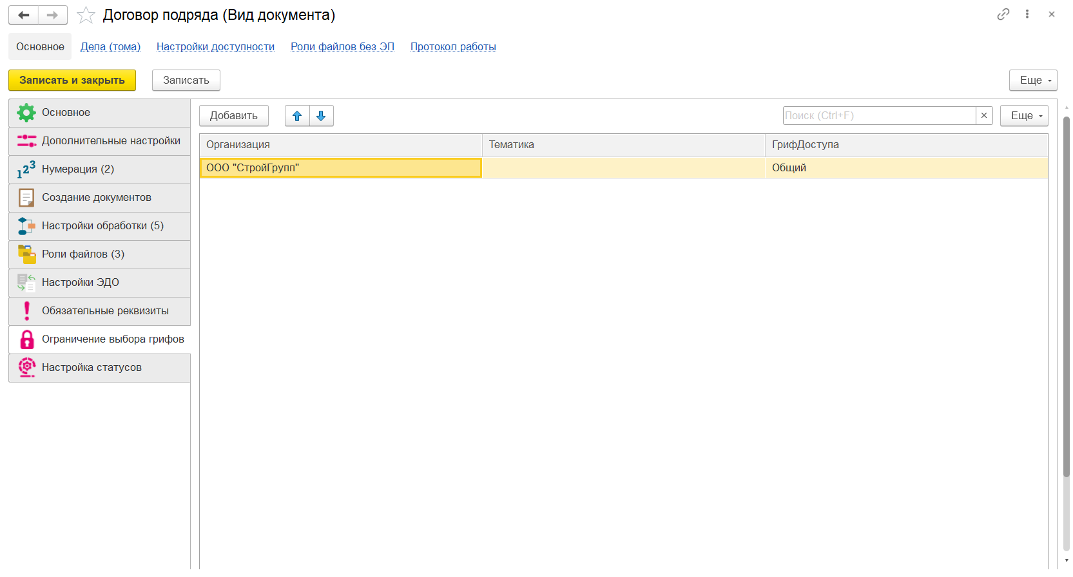The width and height of the screenshot is (1073, 577).
Task: Click the Добавить button
Action: point(233,116)
